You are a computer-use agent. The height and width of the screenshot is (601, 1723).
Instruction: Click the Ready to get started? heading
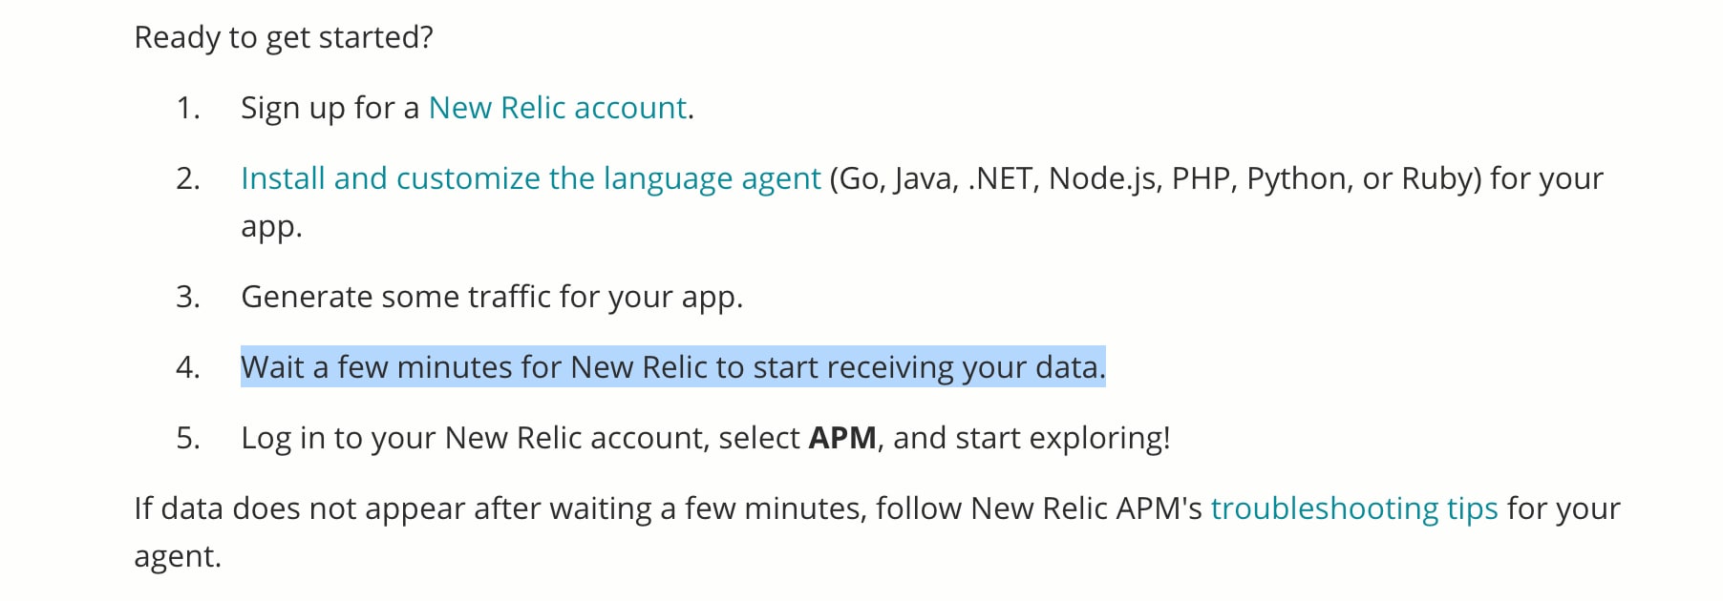click(x=284, y=37)
